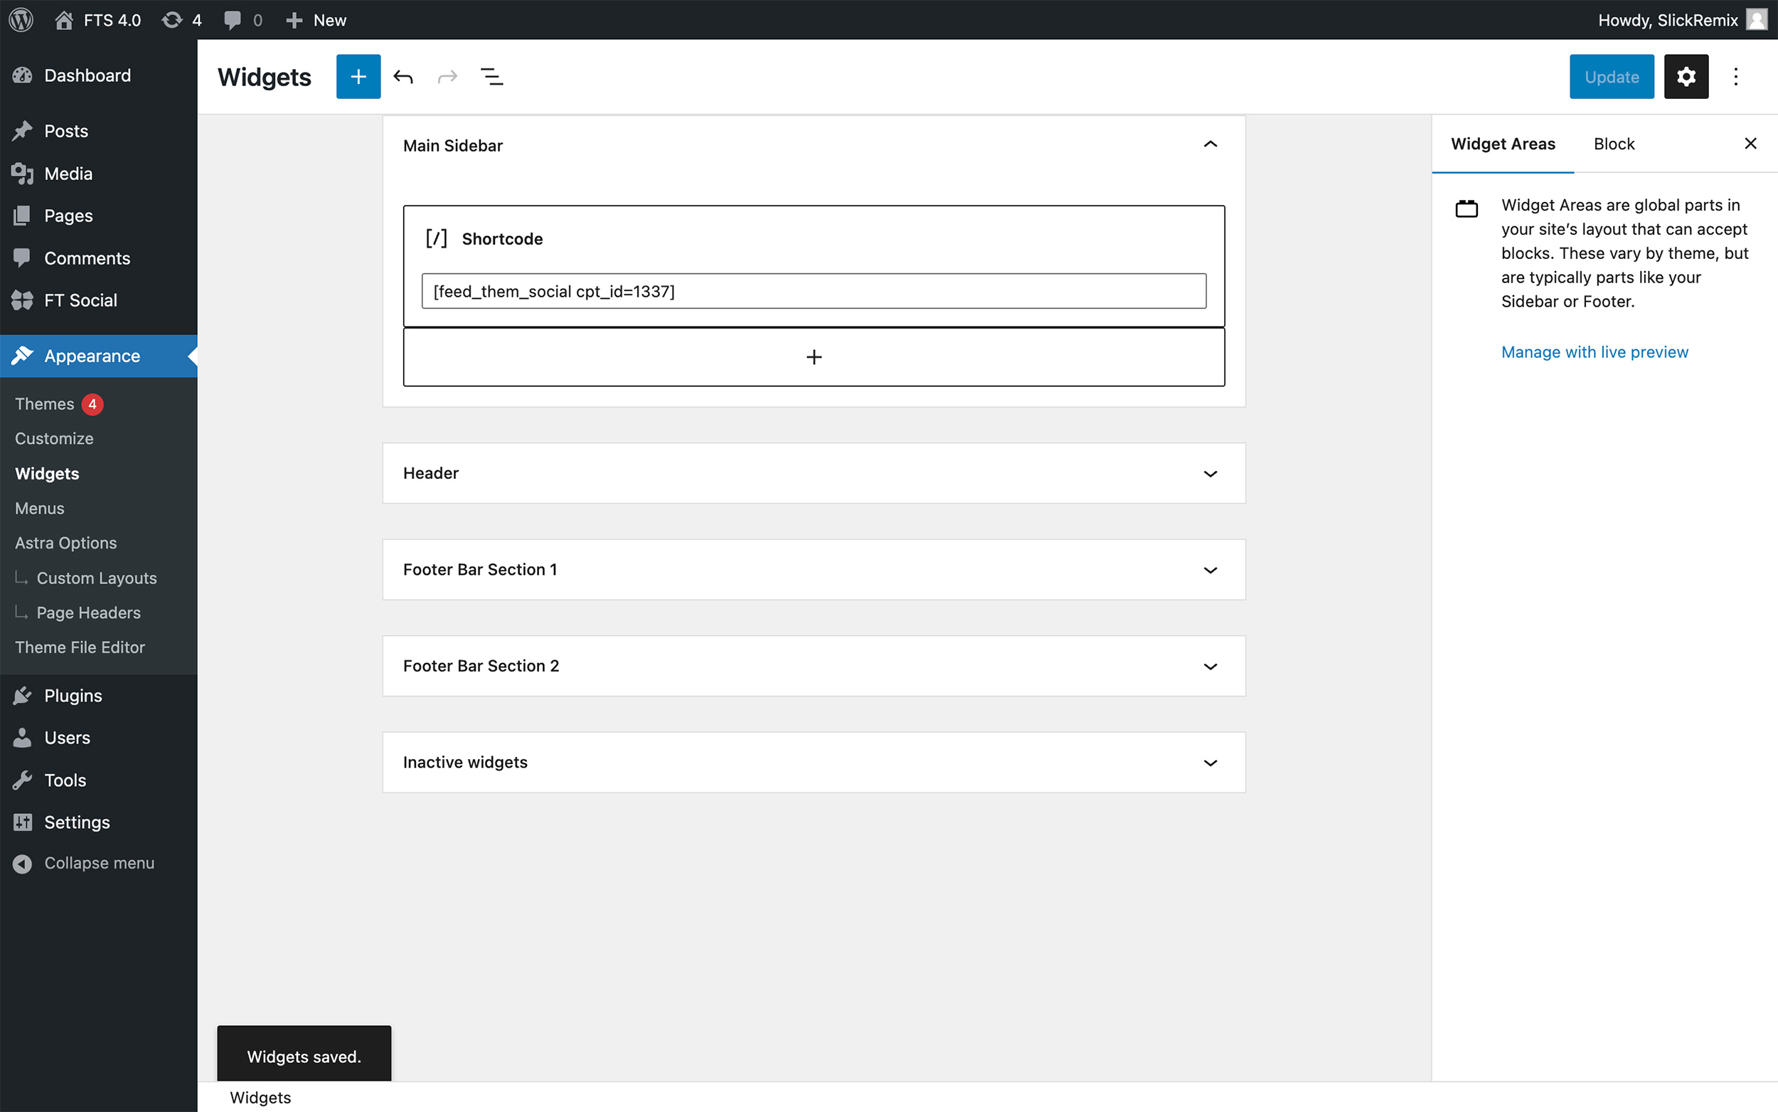Click the Update button
The height and width of the screenshot is (1112, 1778).
pos(1612,77)
